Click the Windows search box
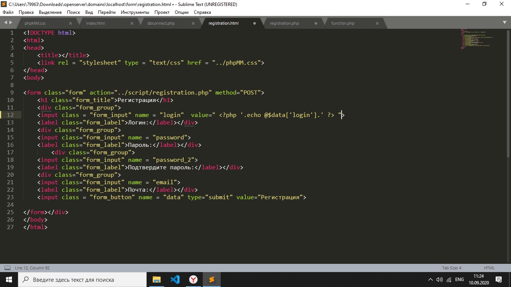 point(82,280)
